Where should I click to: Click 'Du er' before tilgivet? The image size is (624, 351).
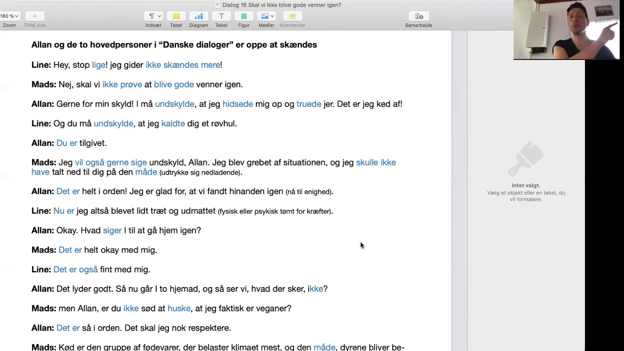click(67, 143)
